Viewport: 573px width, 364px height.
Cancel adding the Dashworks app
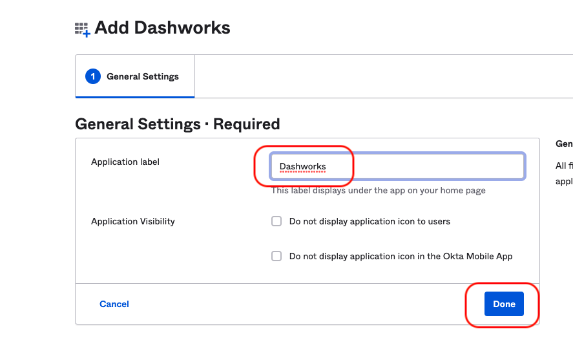114,304
